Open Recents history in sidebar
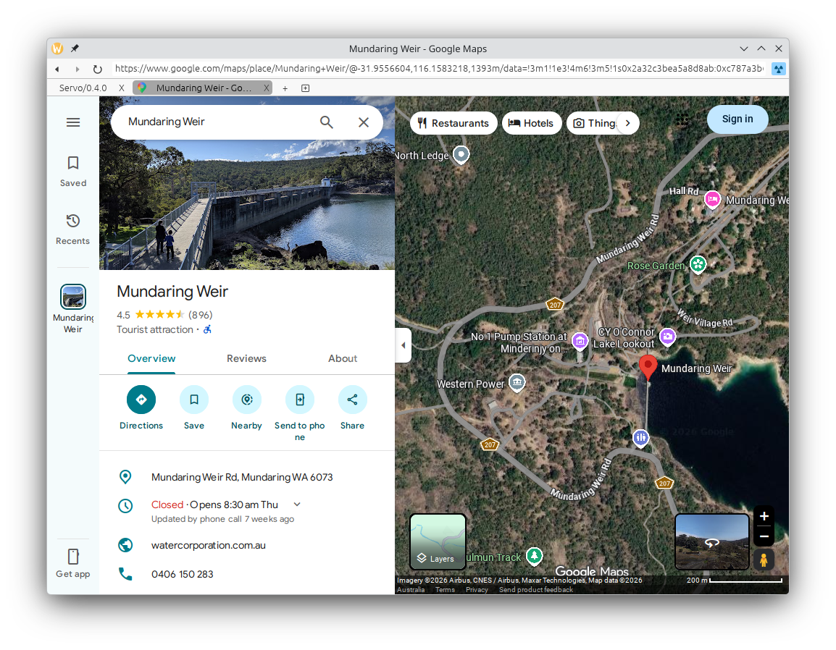Image resolution: width=836 pixels, height=650 pixels. [73, 229]
